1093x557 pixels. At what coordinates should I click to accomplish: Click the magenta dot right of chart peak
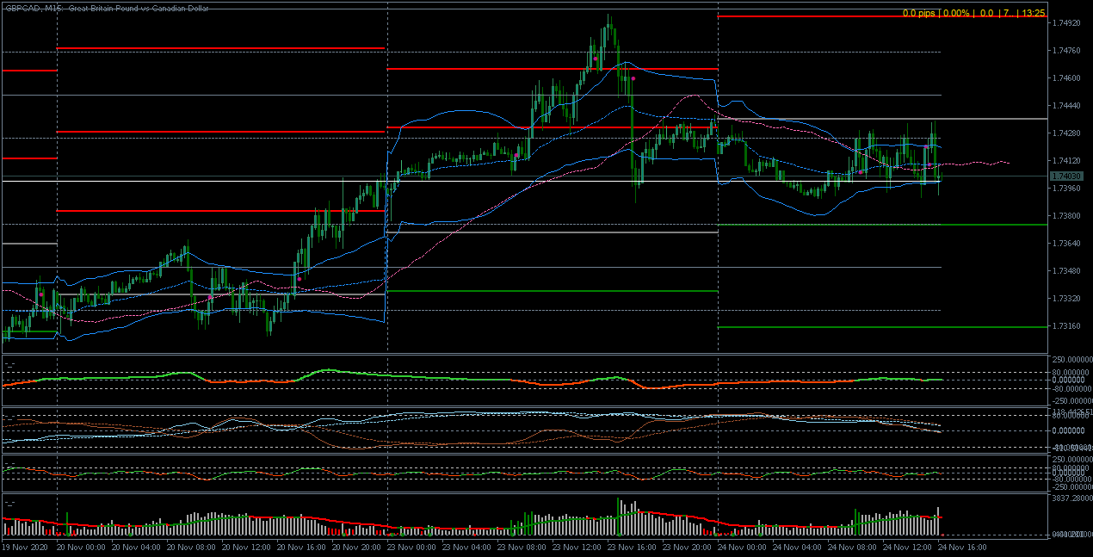pyautogui.click(x=633, y=78)
